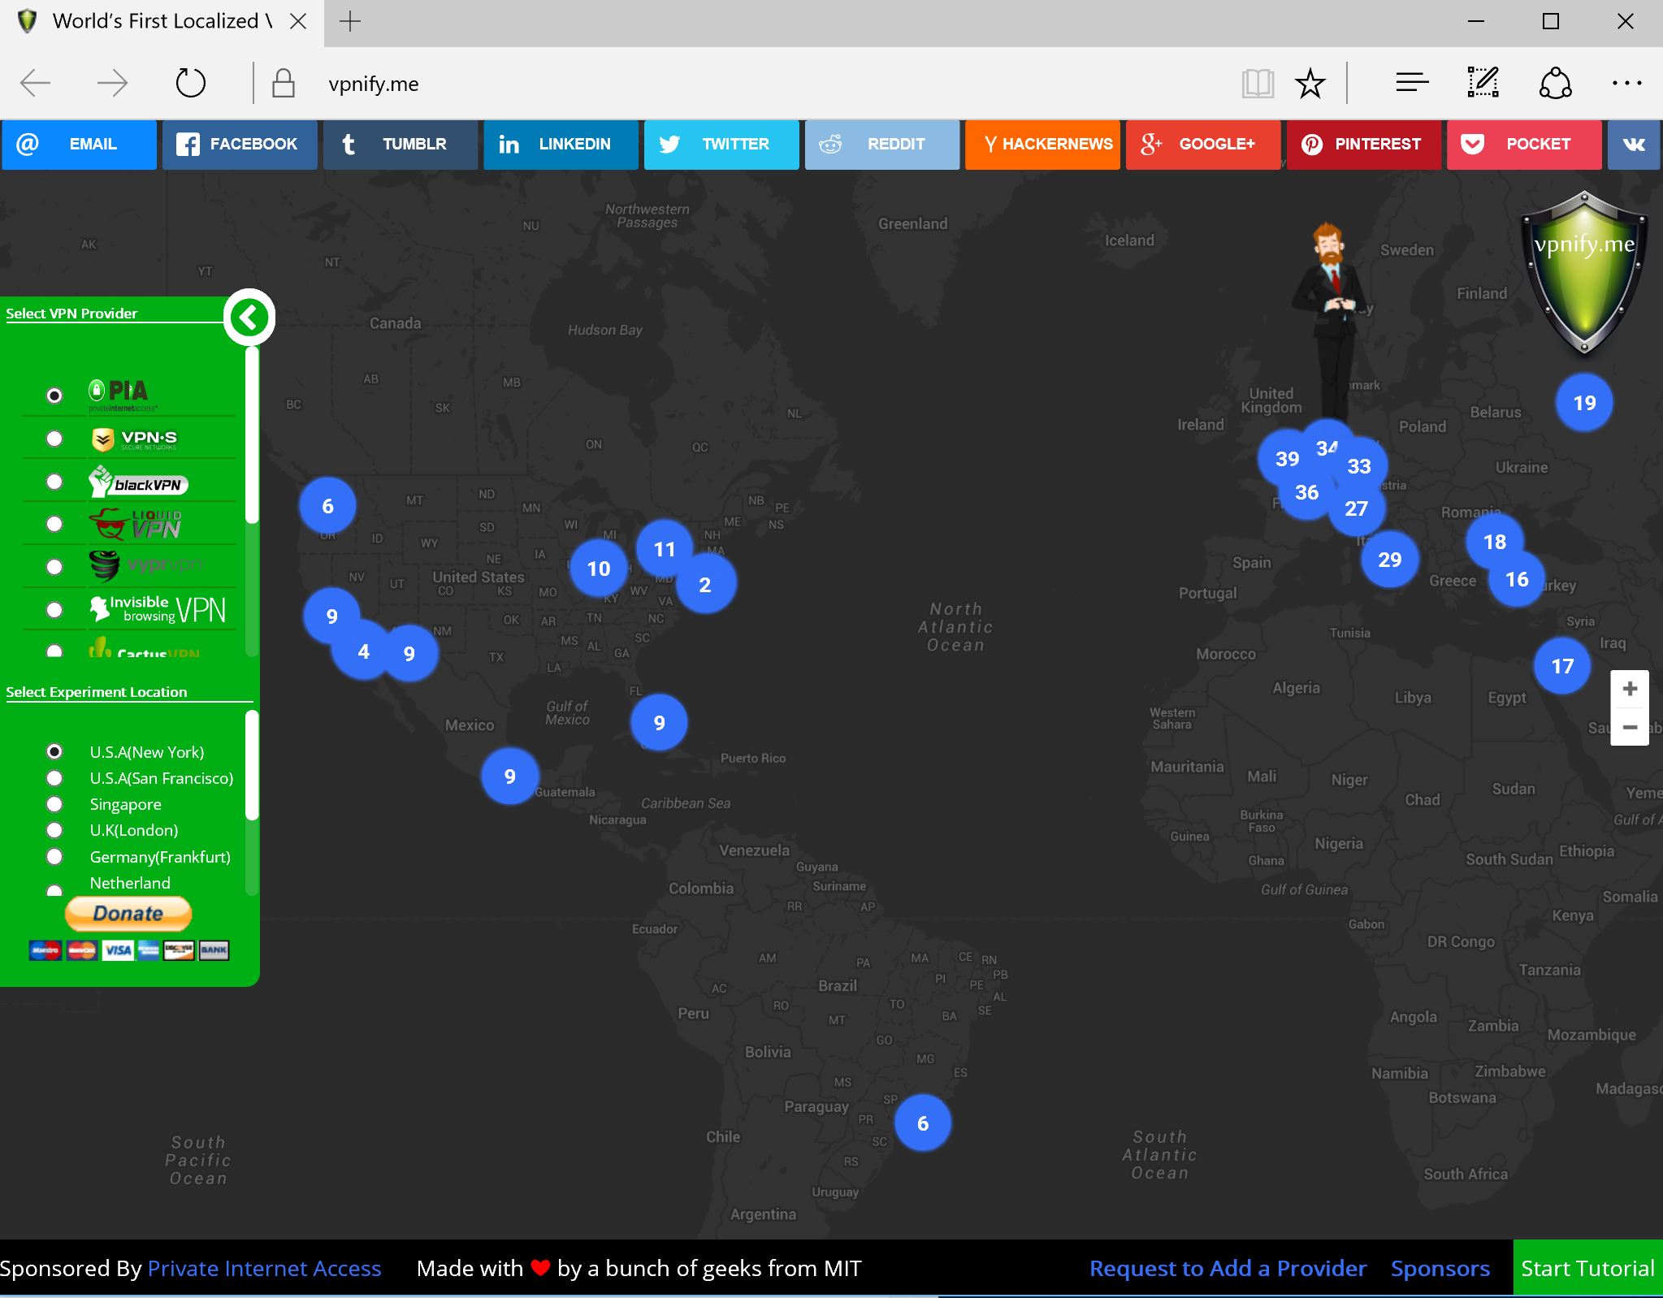1663x1298 pixels.
Task: Collapse the VPN provider side panel
Action: 249,317
